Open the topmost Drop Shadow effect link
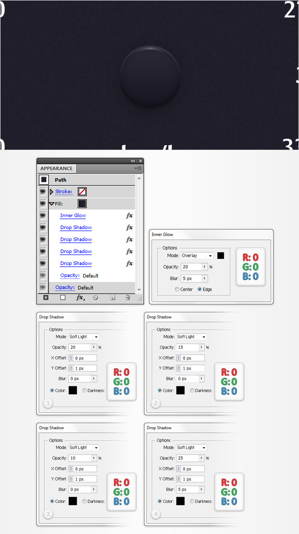 76,228
